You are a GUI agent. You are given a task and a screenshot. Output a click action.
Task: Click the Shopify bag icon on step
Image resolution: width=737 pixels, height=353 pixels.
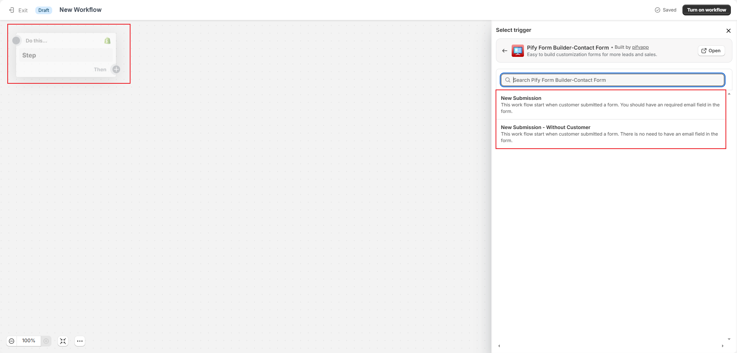(107, 41)
